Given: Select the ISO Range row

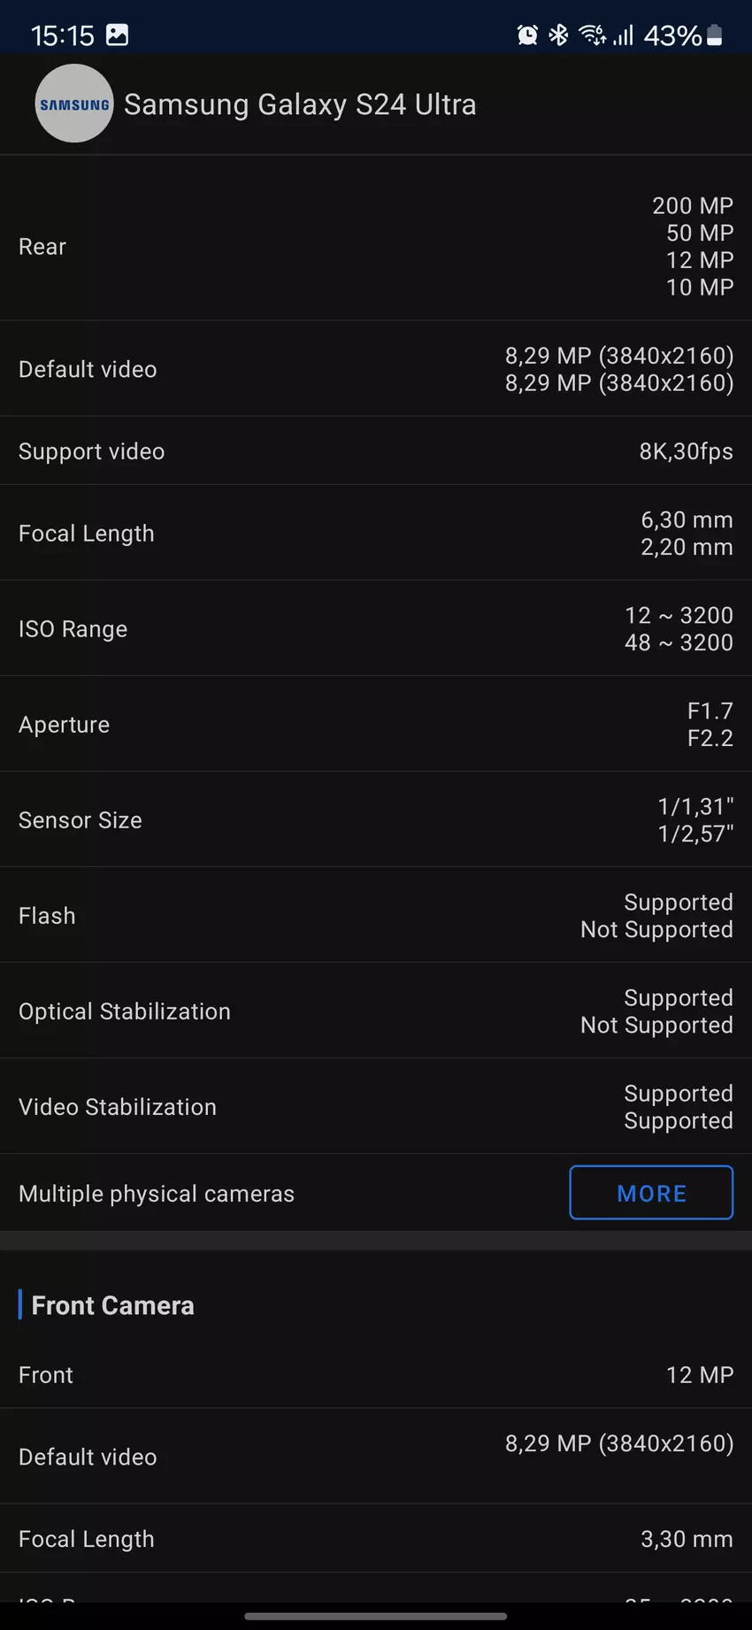Looking at the screenshot, I should pos(376,629).
